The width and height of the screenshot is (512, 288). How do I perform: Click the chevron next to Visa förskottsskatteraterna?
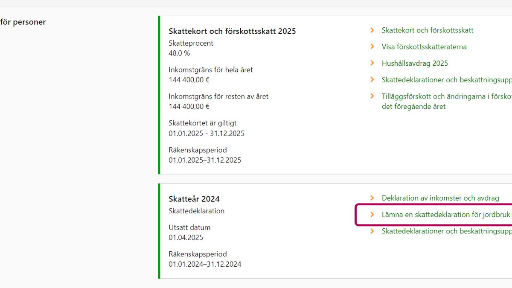[x=372, y=47]
